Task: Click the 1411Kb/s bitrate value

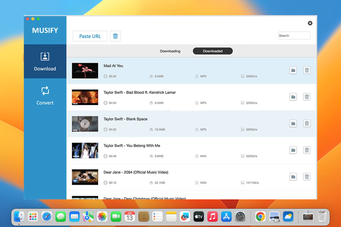Action: click(252, 183)
